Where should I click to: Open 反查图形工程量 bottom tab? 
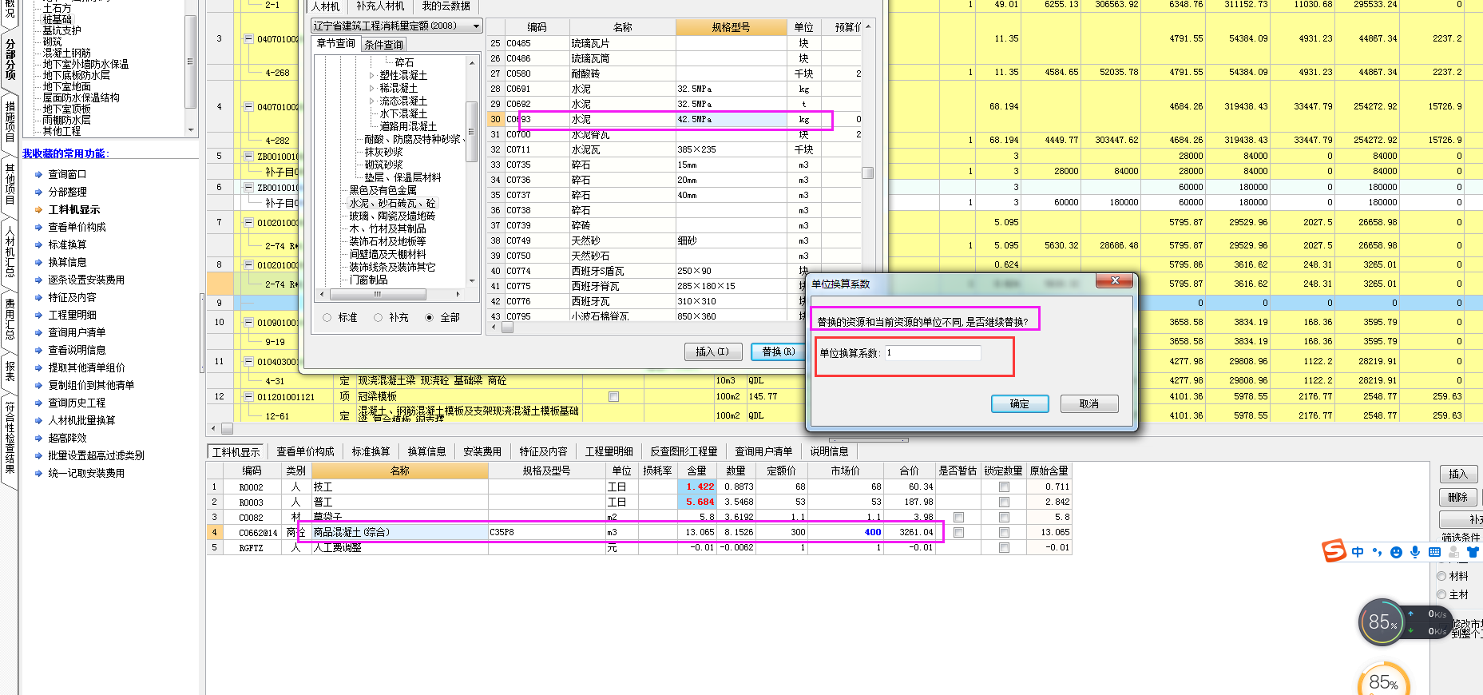(684, 451)
